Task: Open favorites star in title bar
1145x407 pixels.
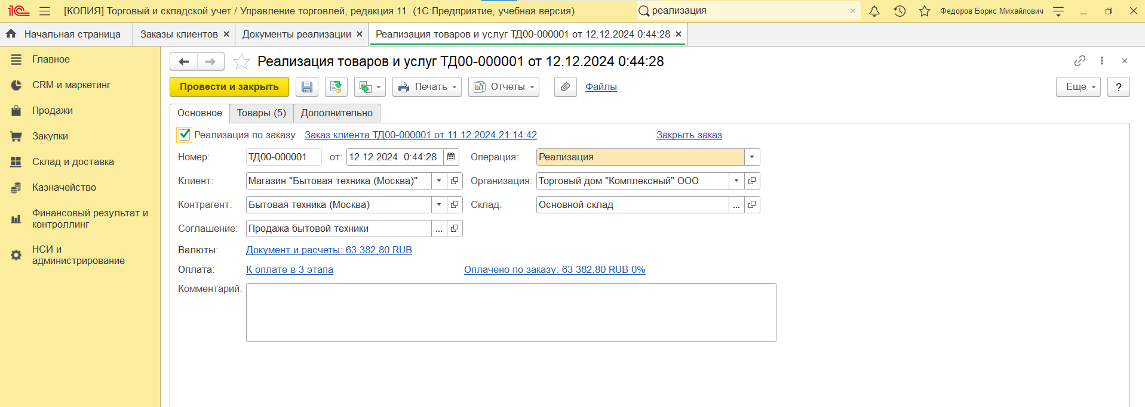Action: (x=925, y=11)
